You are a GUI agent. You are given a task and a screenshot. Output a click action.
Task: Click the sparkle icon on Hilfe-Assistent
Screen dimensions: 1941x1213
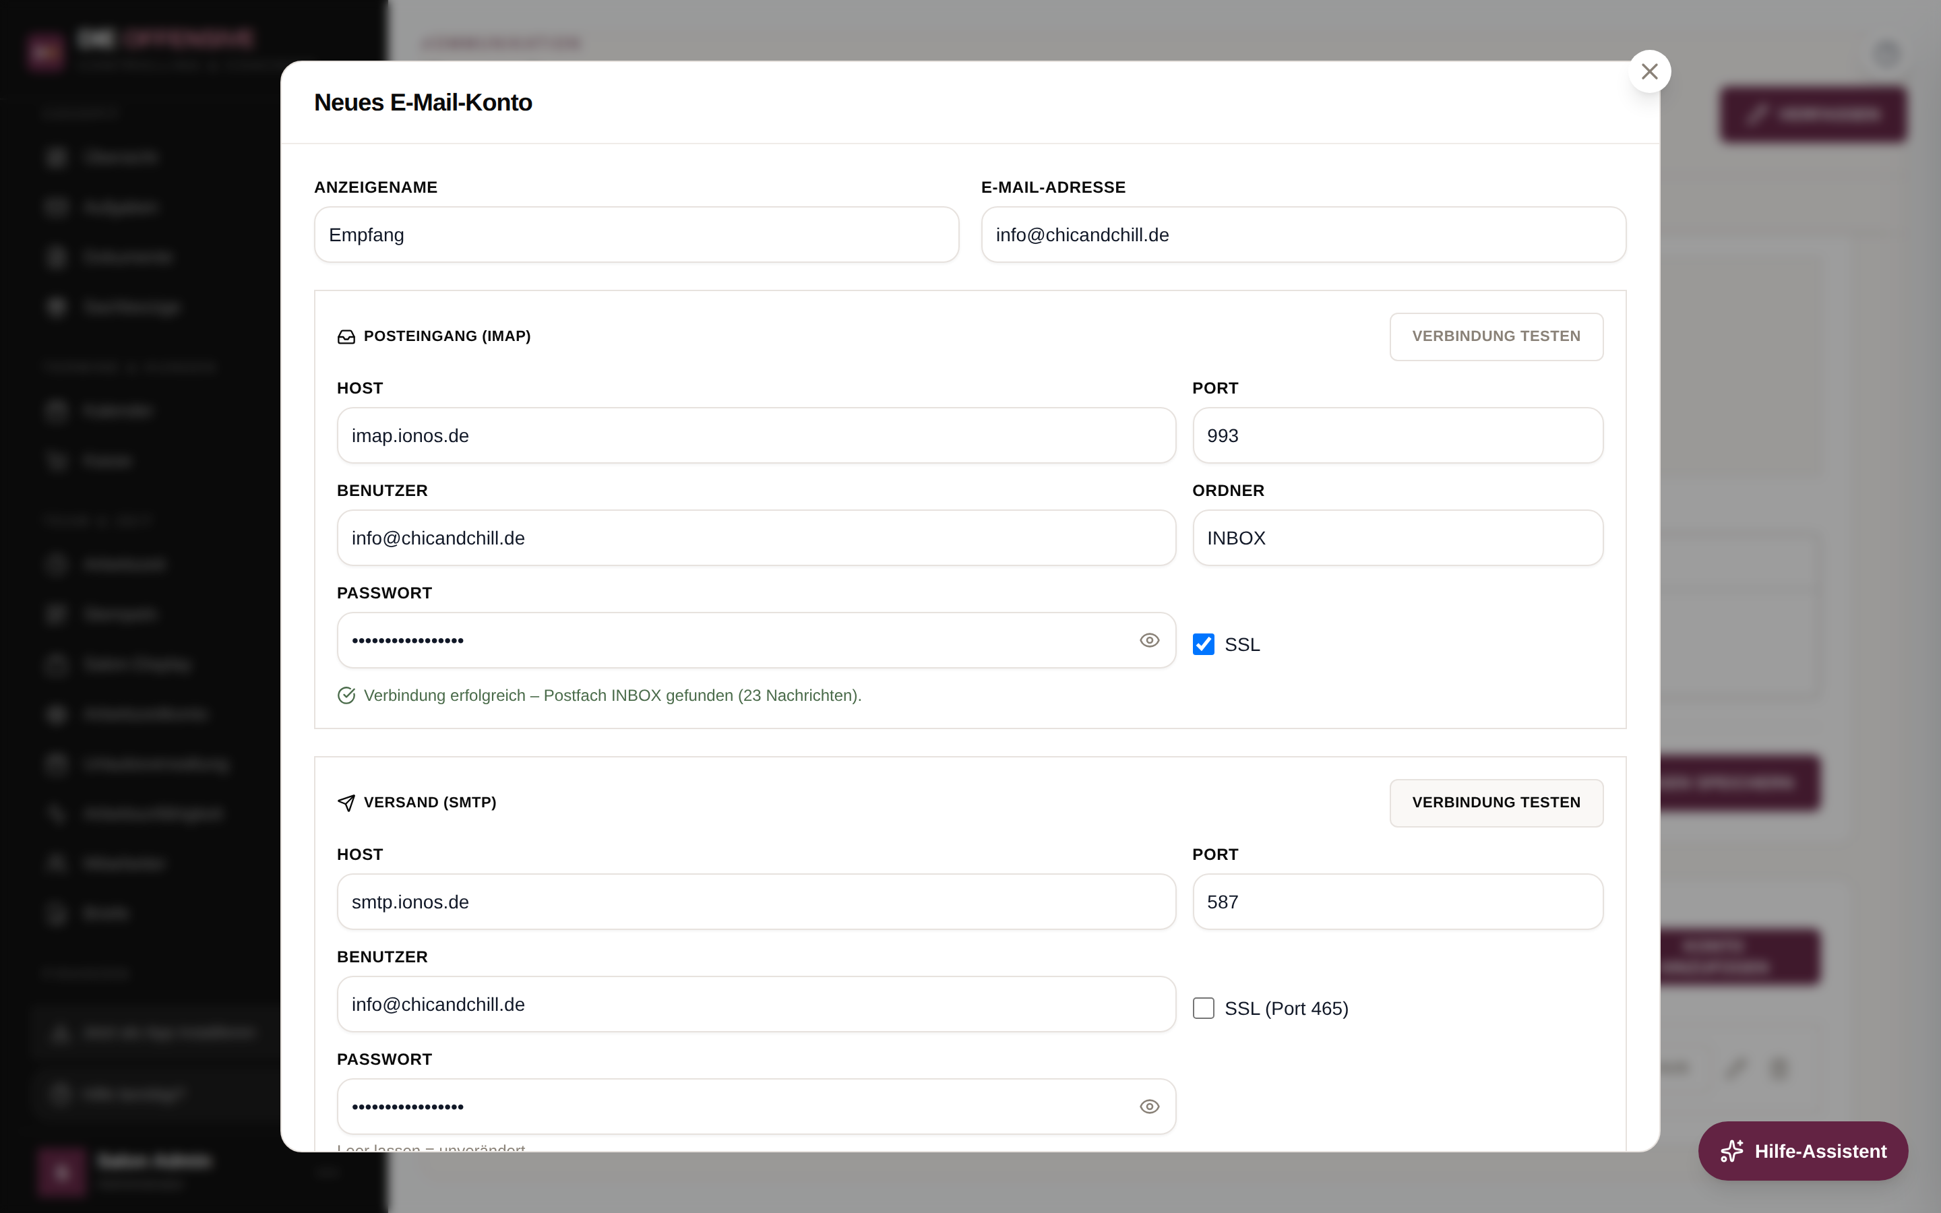click(1731, 1151)
